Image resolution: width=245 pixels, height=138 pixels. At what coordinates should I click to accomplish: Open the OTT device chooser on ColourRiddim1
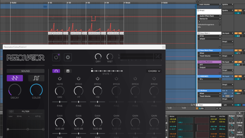coord(209,65)
